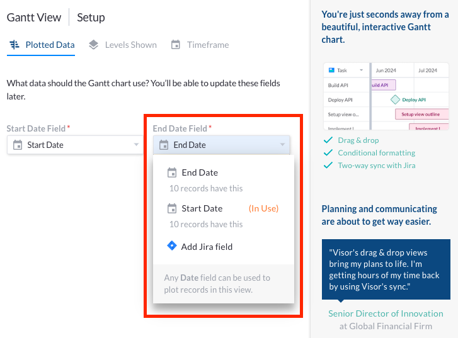Click the Deploy API milestone diamond
Image resolution: width=458 pixels, height=338 pixels.
[x=395, y=99]
